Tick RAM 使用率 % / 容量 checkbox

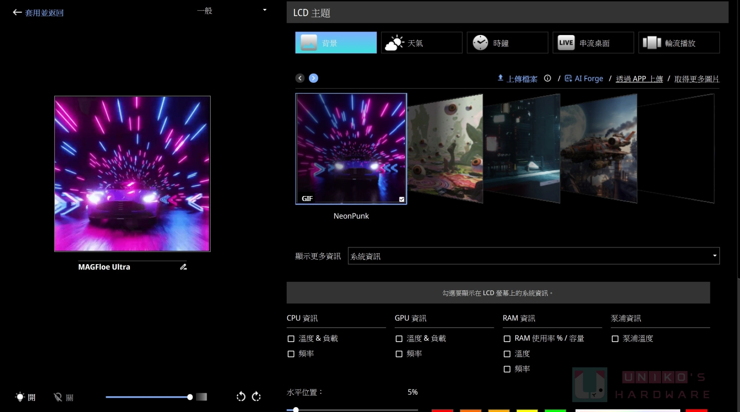(507, 339)
